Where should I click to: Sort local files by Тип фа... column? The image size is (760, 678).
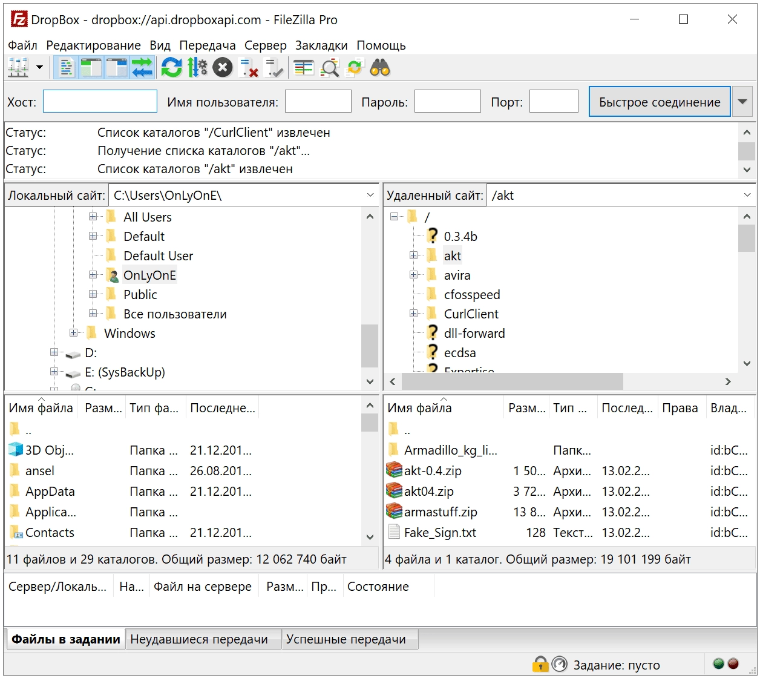pyautogui.click(x=155, y=408)
